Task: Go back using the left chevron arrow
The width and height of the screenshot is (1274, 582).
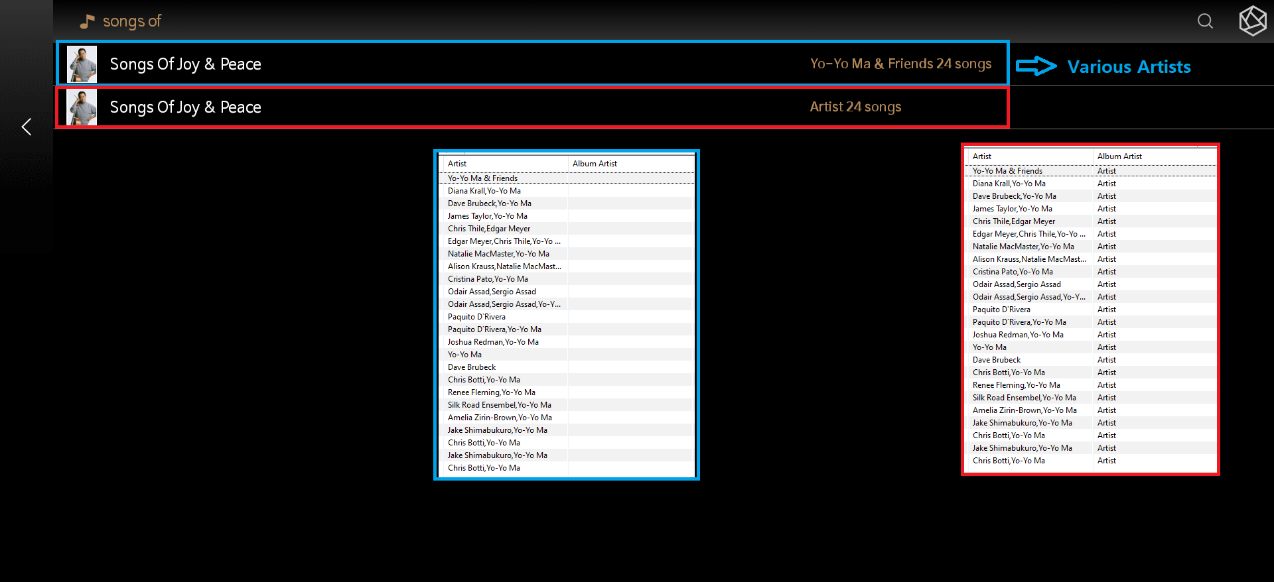Action: click(27, 127)
